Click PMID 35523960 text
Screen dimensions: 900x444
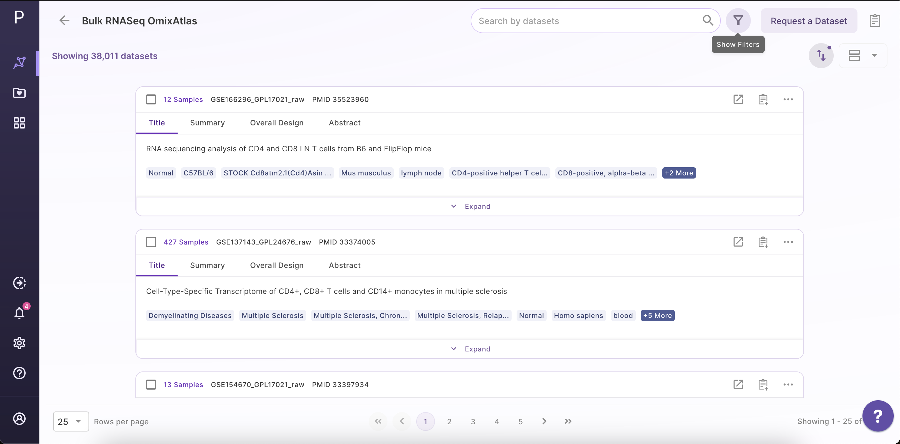pyautogui.click(x=340, y=99)
